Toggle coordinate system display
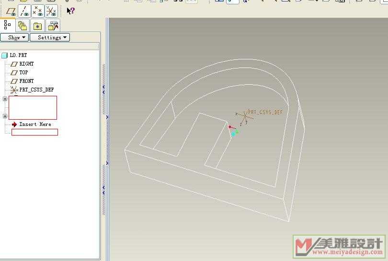The width and height of the screenshot is (388, 261). coord(51,11)
